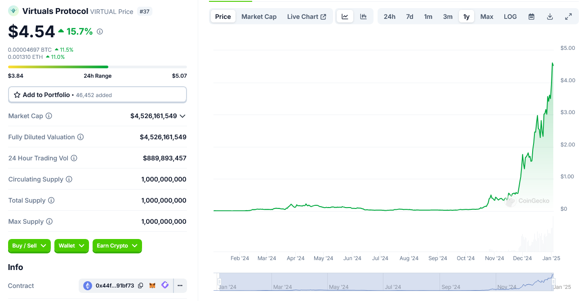The width and height of the screenshot is (587, 301).
Task: Expand the chart to fullscreen icon
Action: click(568, 16)
